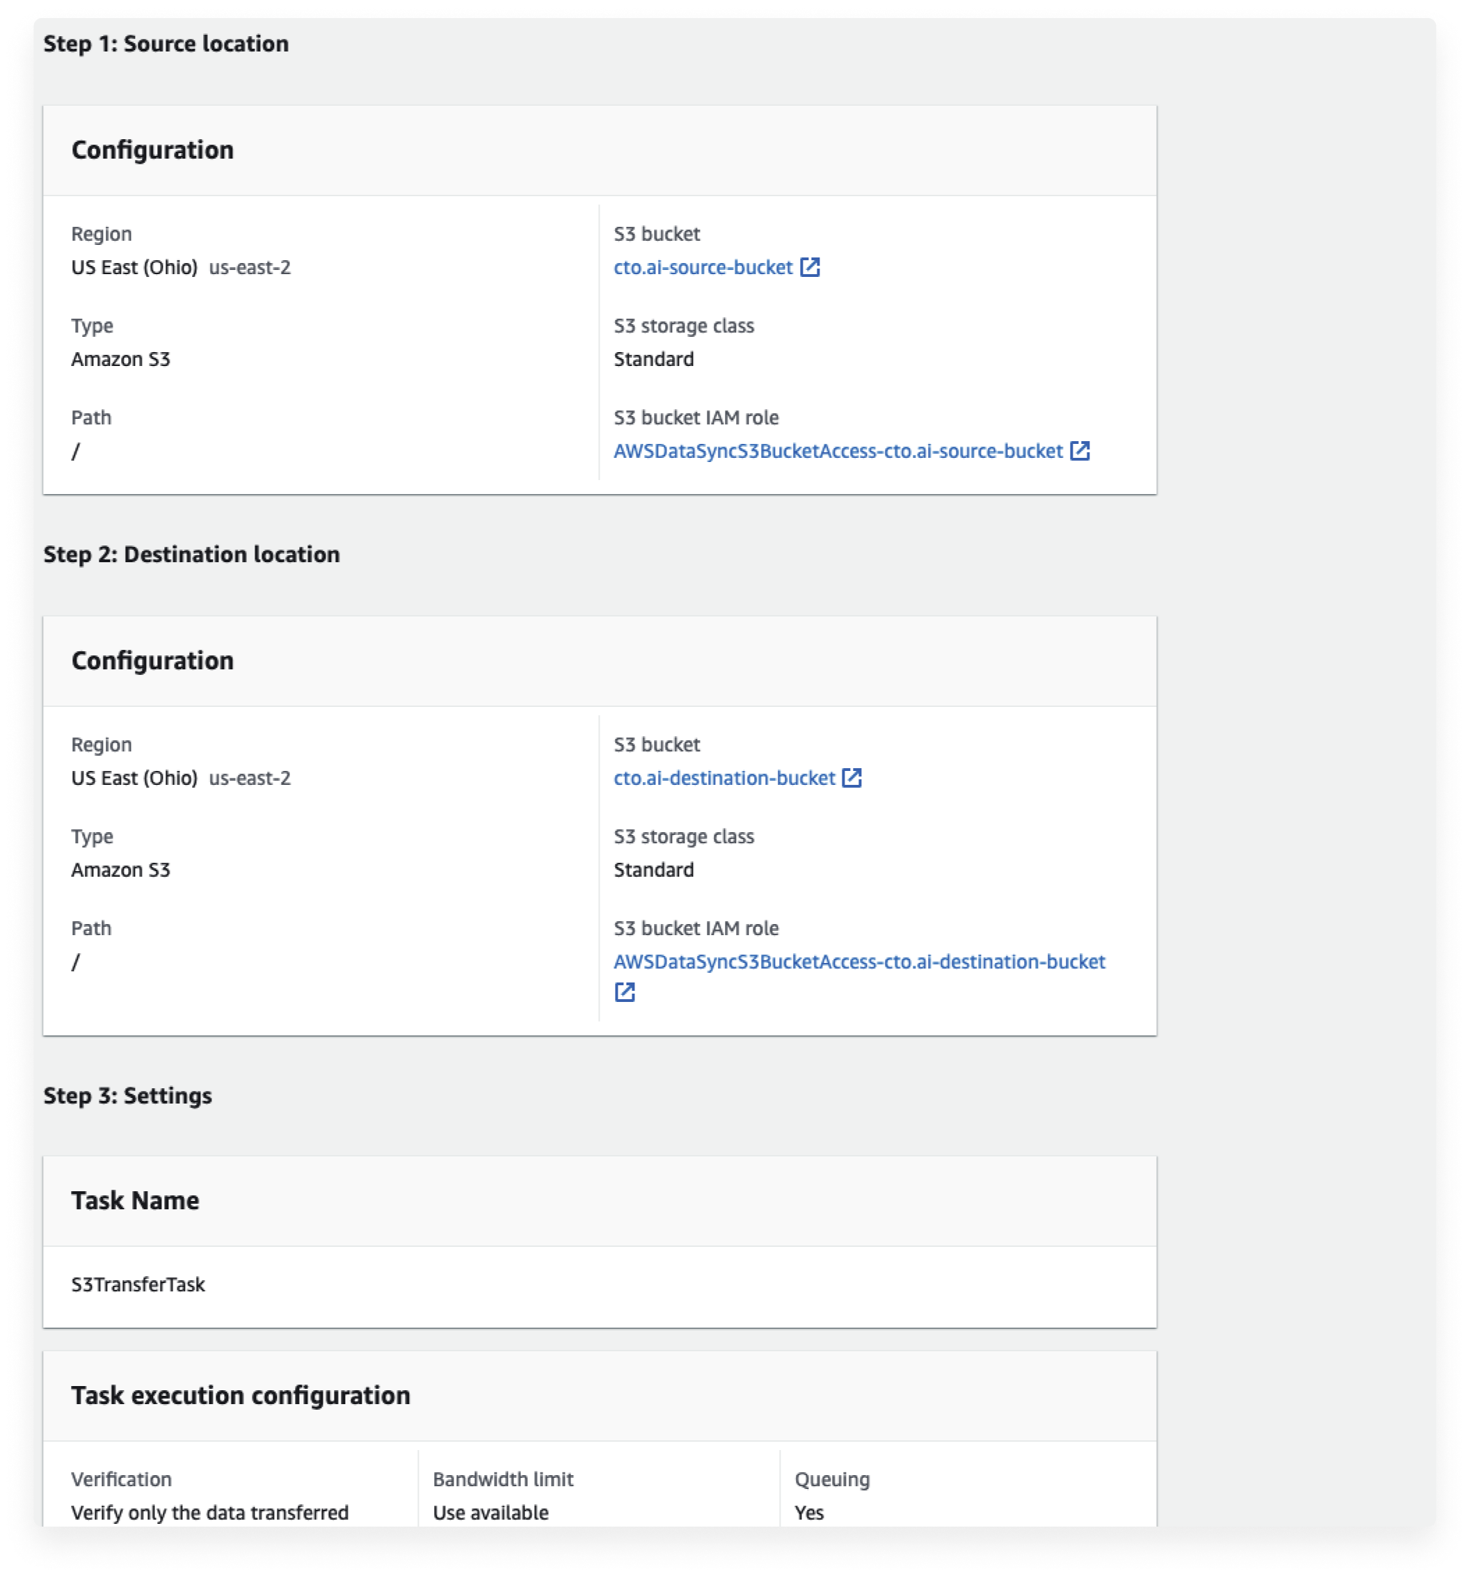Click the Step 1: Source location heading
The image size is (1470, 1576).
(166, 44)
